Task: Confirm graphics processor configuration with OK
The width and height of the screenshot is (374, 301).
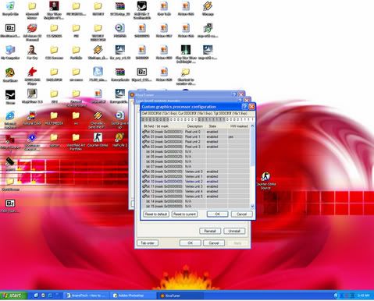Action: [217, 214]
